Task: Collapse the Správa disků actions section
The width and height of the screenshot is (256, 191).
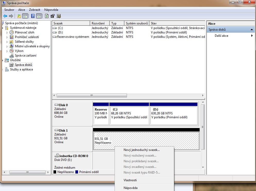Action: coord(252,30)
